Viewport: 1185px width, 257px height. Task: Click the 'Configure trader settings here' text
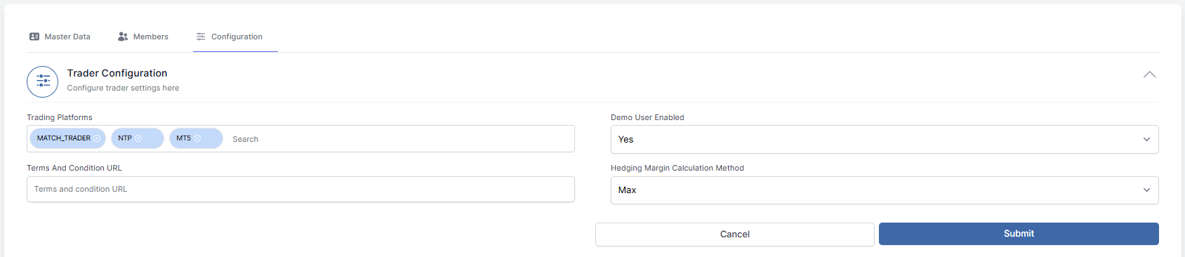pos(123,88)
